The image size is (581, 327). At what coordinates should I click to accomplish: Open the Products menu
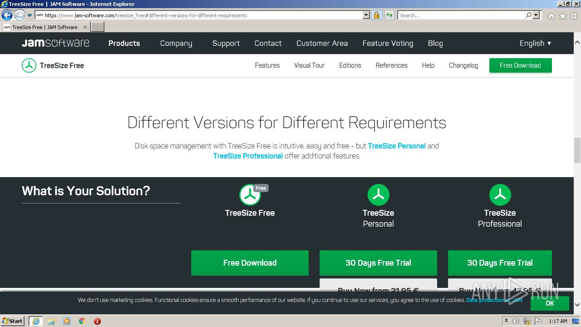124,43
